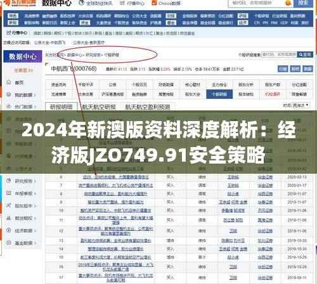This screenshot has width=317, height=284.
Task: Open the report title link in row 13
Action: pyautogui.click(x=115, y=240)
